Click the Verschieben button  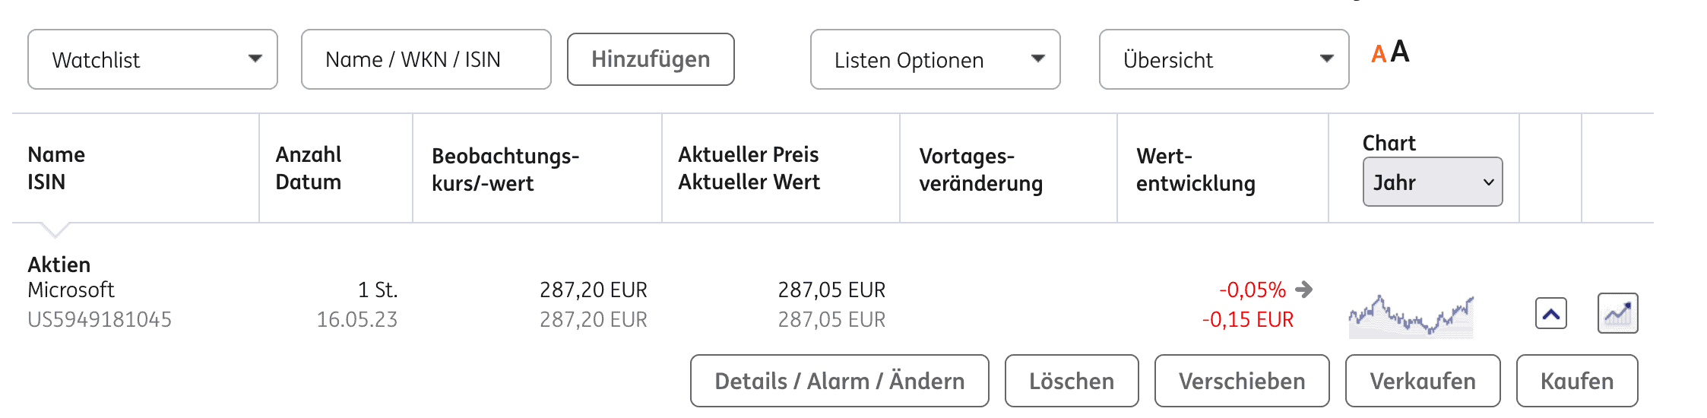pyautogui.click(x=1241, y=381)
